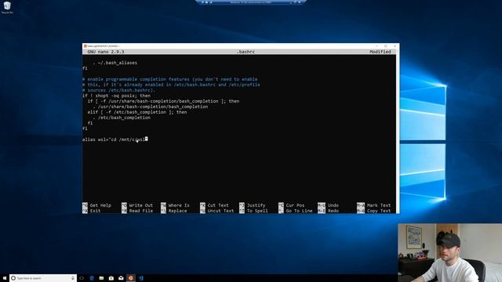This screenshot has width=502, height=282.
Task: Click the 'Where Is' shortcut label
Action: tap(179, 205)
